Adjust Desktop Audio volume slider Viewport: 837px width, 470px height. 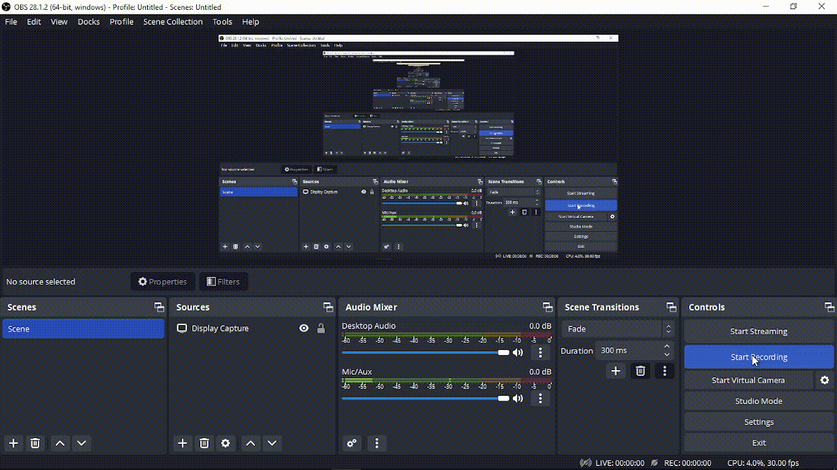tap(426, 352)
